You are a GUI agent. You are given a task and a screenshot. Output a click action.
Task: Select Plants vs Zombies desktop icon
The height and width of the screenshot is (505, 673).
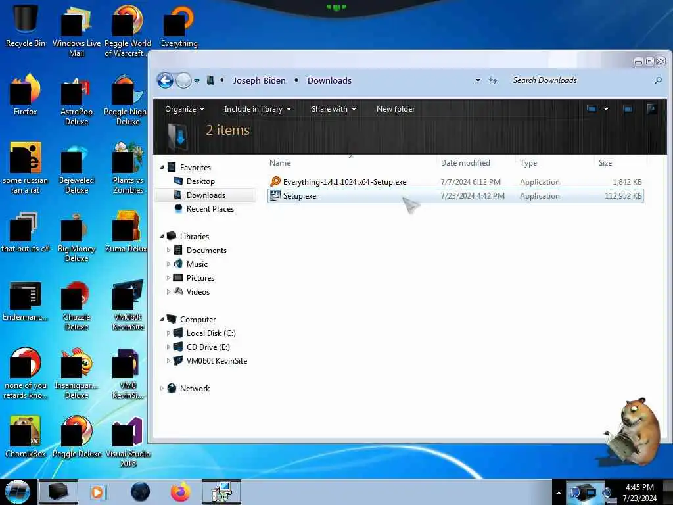tap(128, 168)
